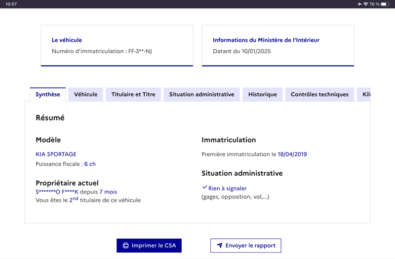395x259 pixels.
Task: Click the Modèle heading
Action: [48, 140]
